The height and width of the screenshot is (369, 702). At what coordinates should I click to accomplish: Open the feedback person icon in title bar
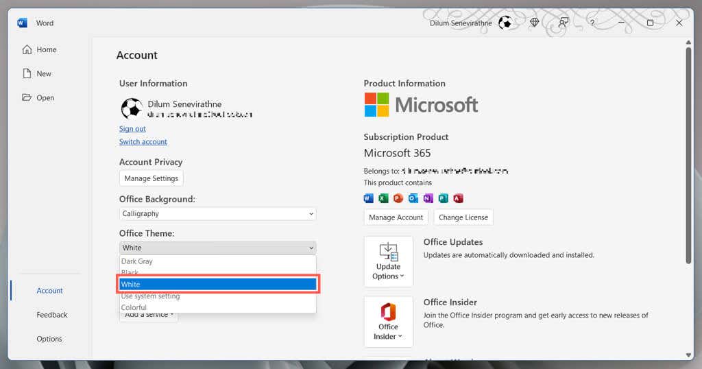564,23
